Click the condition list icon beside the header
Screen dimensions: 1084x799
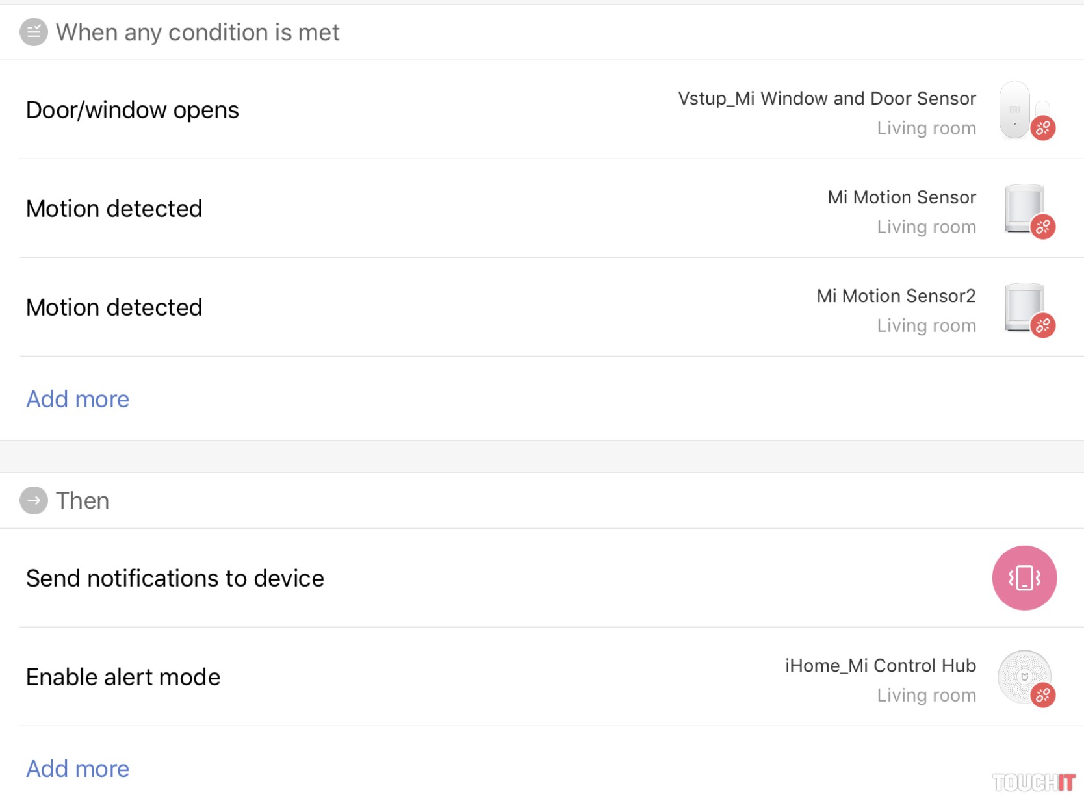[34, 32]
